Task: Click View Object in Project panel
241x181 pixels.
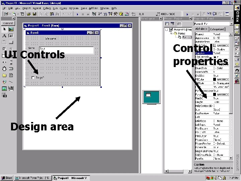Action: coord(172,24)
